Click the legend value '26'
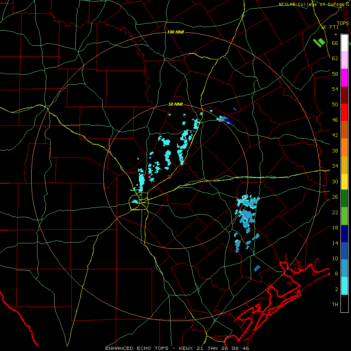This screenshot has height=351, width=351. [x=335, y=197]
